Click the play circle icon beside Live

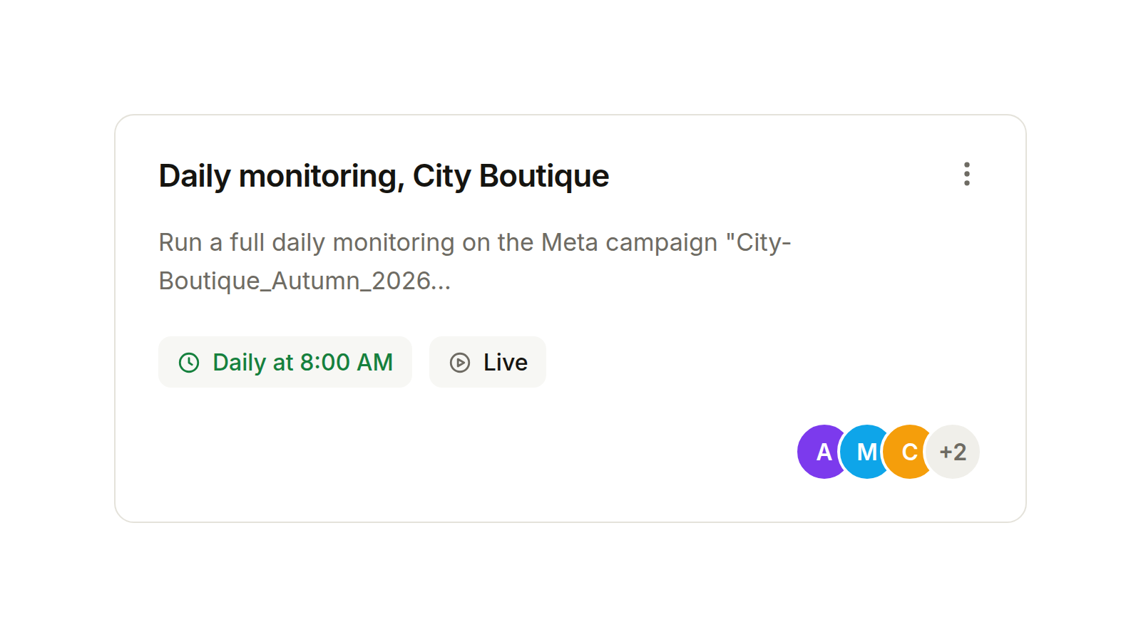(460, 363)
